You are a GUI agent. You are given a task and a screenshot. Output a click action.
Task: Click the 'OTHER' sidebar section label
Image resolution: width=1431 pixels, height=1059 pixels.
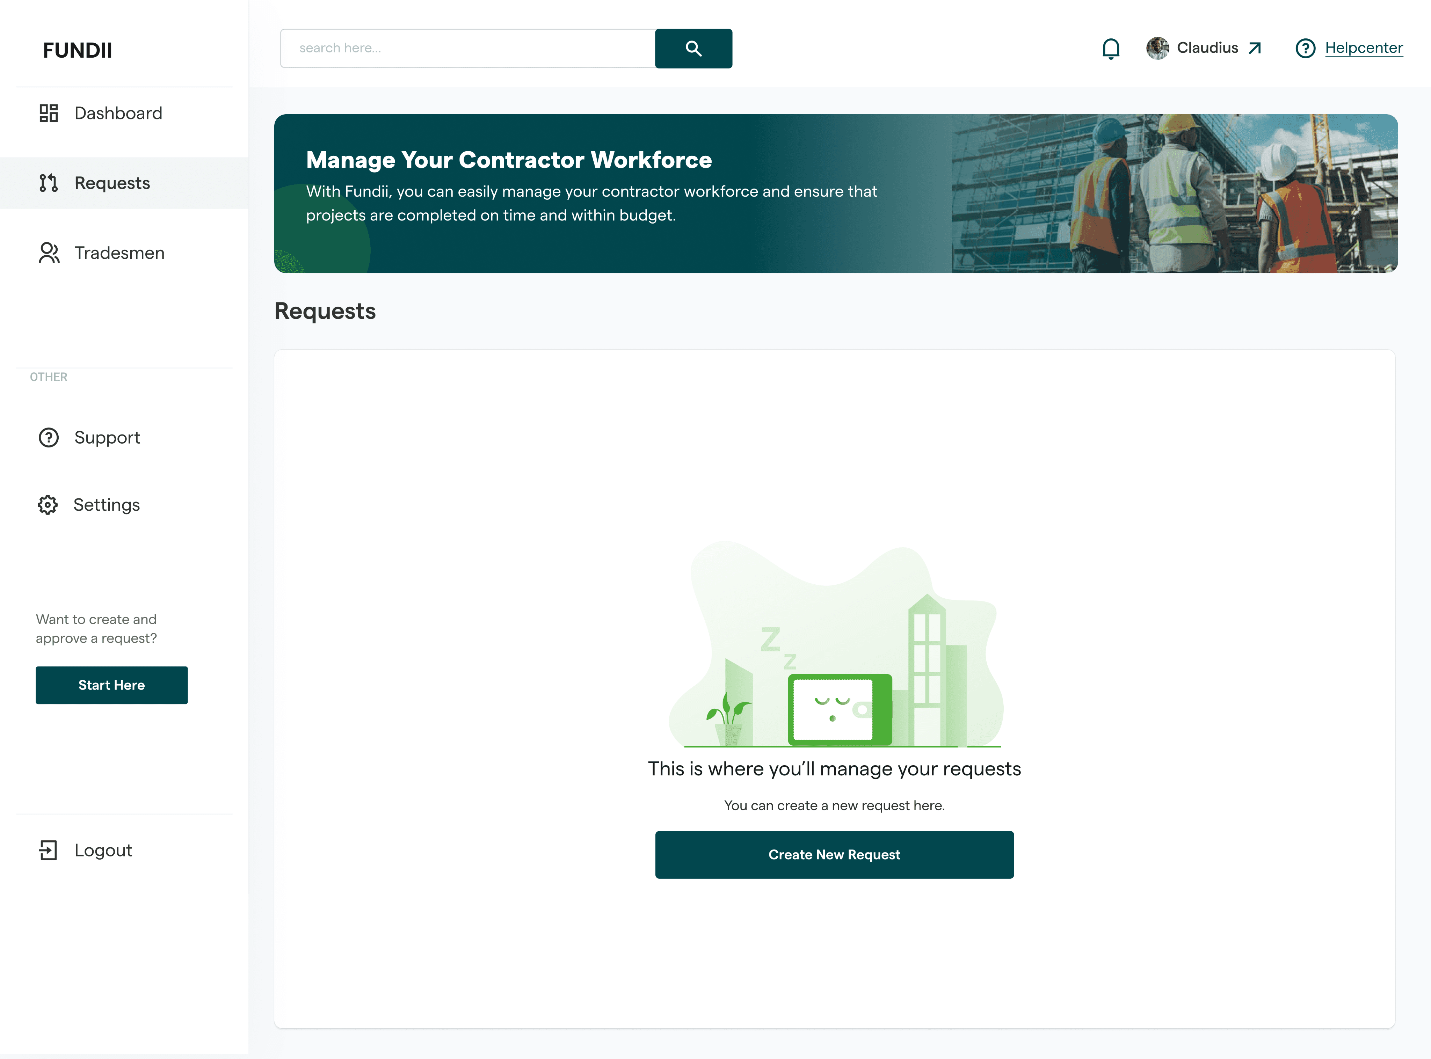click(x=49, y=377)
